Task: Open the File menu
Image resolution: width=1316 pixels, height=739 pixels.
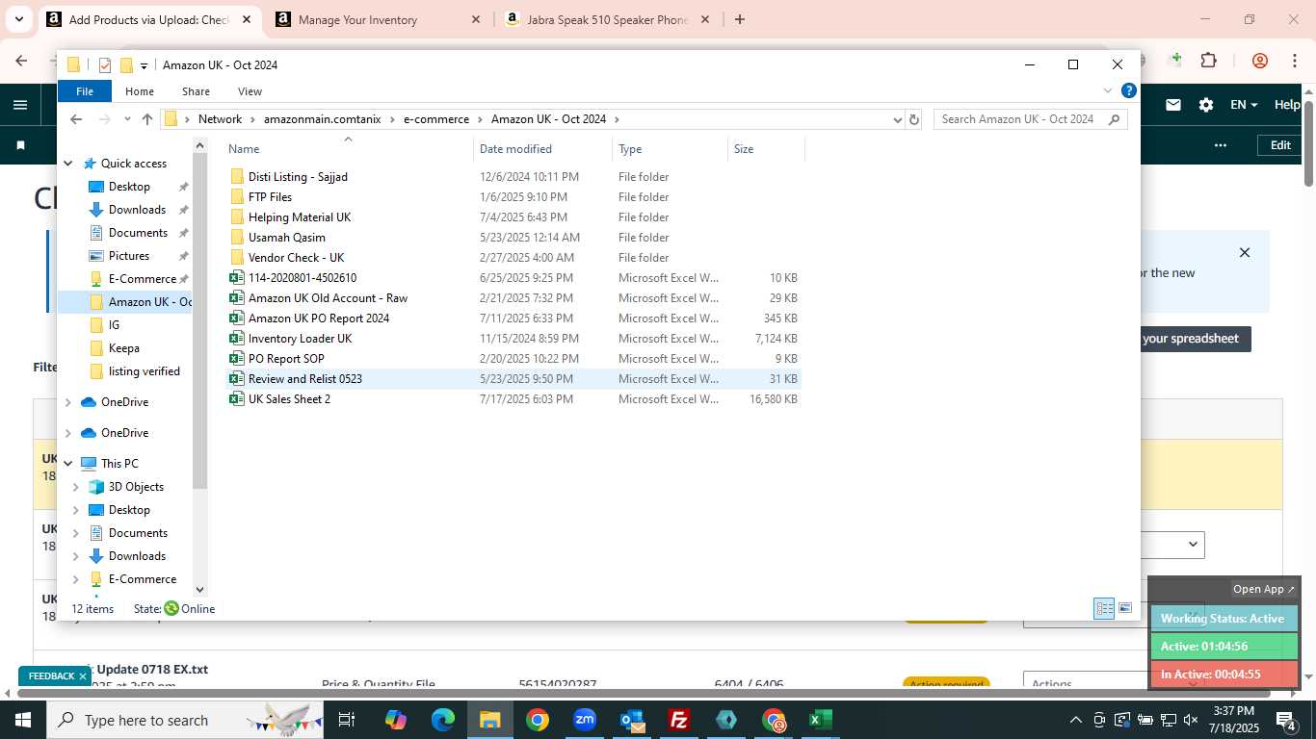Action: point(85,91)
